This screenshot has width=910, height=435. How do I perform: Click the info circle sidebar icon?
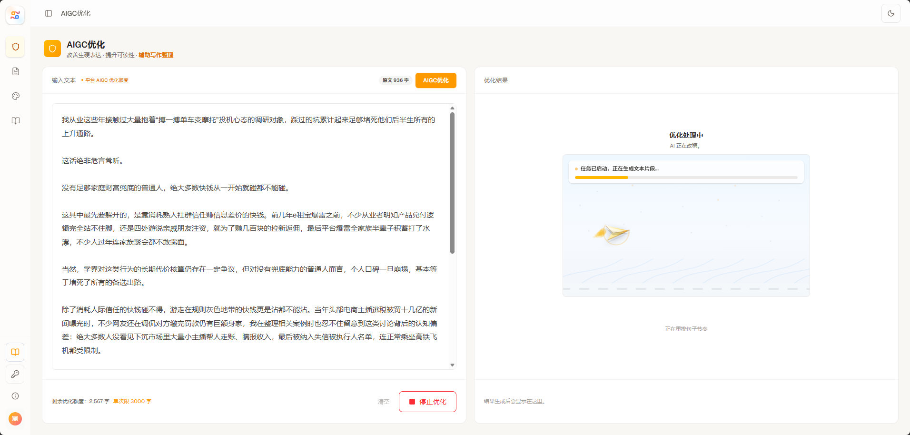click(x=15, y=396)
